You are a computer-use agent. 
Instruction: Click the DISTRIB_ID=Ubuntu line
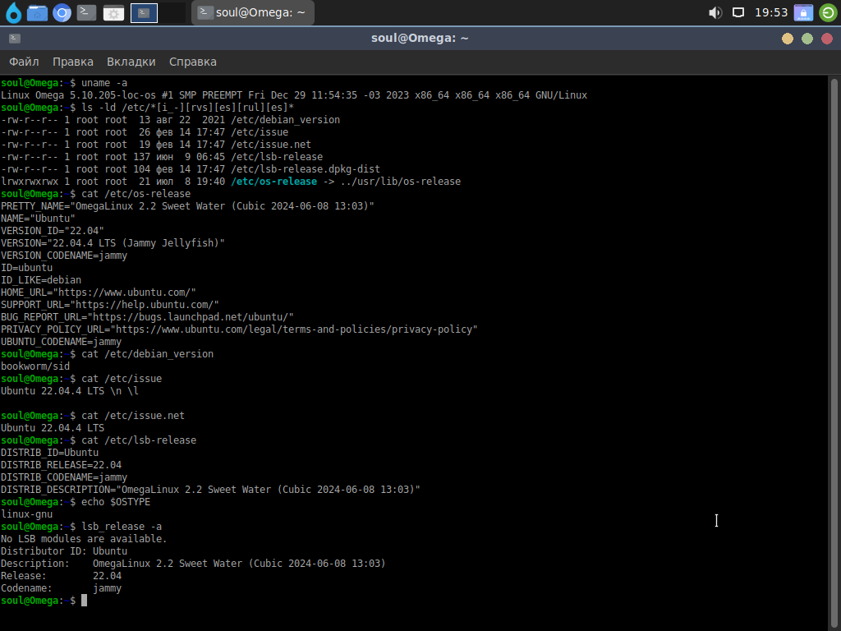tap(50, 454)
